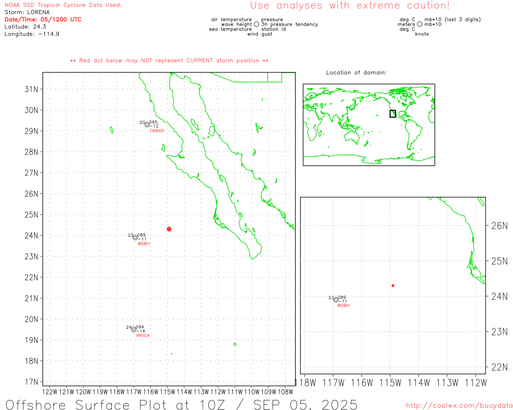Click the world overview map thumbnail
The image size is (513, 410).
[369, 125]
